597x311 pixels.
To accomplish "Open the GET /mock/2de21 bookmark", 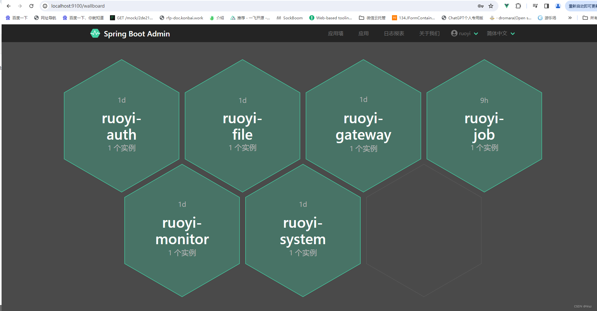I will point(132,18).
